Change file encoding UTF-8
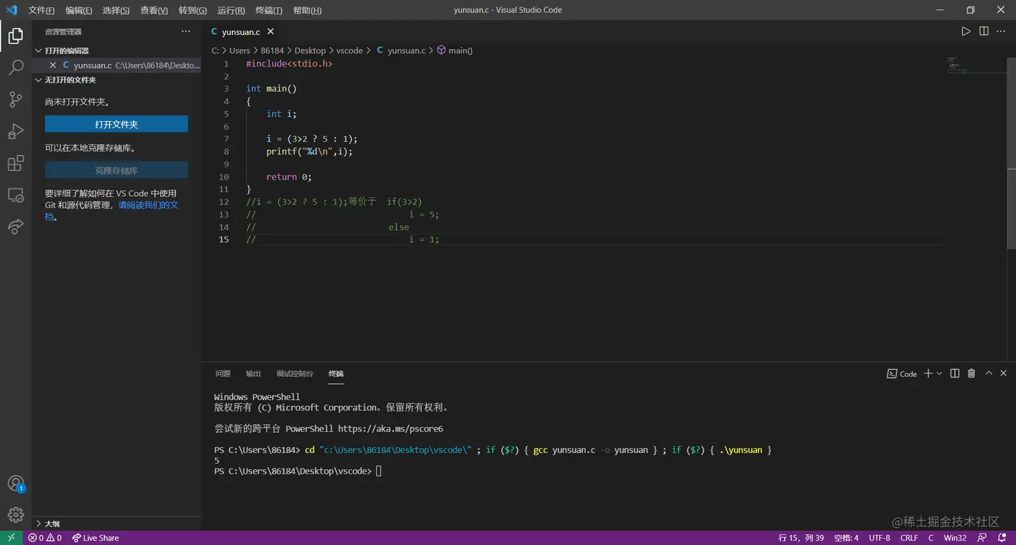The height and width of the screenshot is (545, 1016). click(880, 538)
